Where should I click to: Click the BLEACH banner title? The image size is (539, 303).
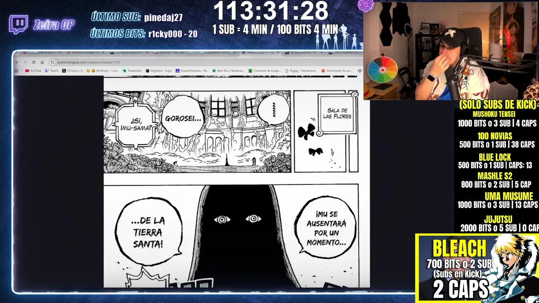click(459, 248)
